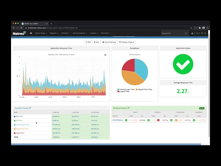
Task: Expand the Custom dropdown menu
Action: tap(94, 33)
